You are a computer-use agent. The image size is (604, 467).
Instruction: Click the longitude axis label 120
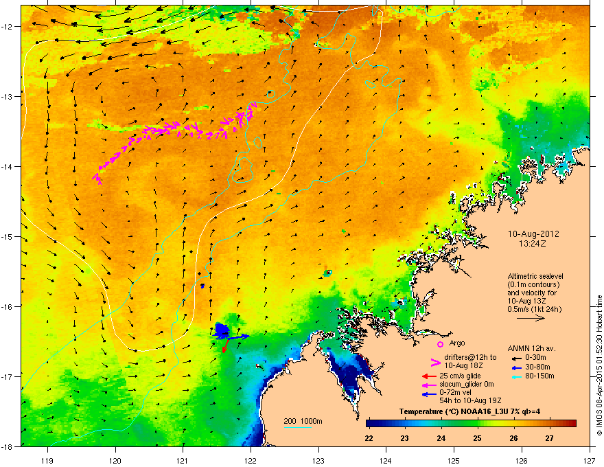(115, 460)
